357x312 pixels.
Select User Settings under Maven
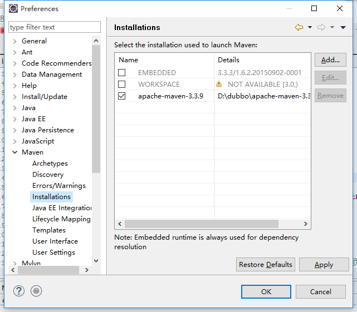coord(53,252)
